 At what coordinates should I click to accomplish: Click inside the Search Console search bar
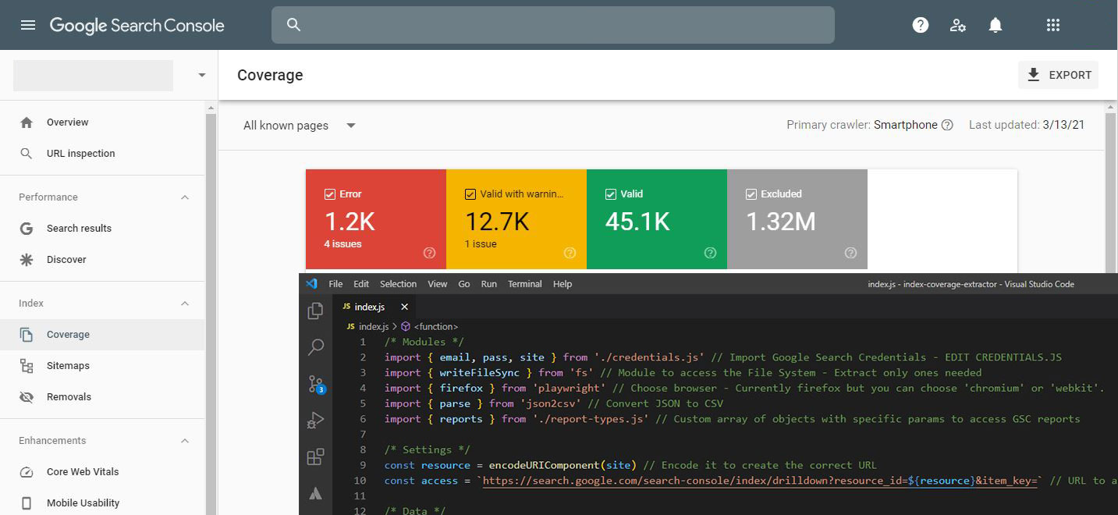[553, 25]
